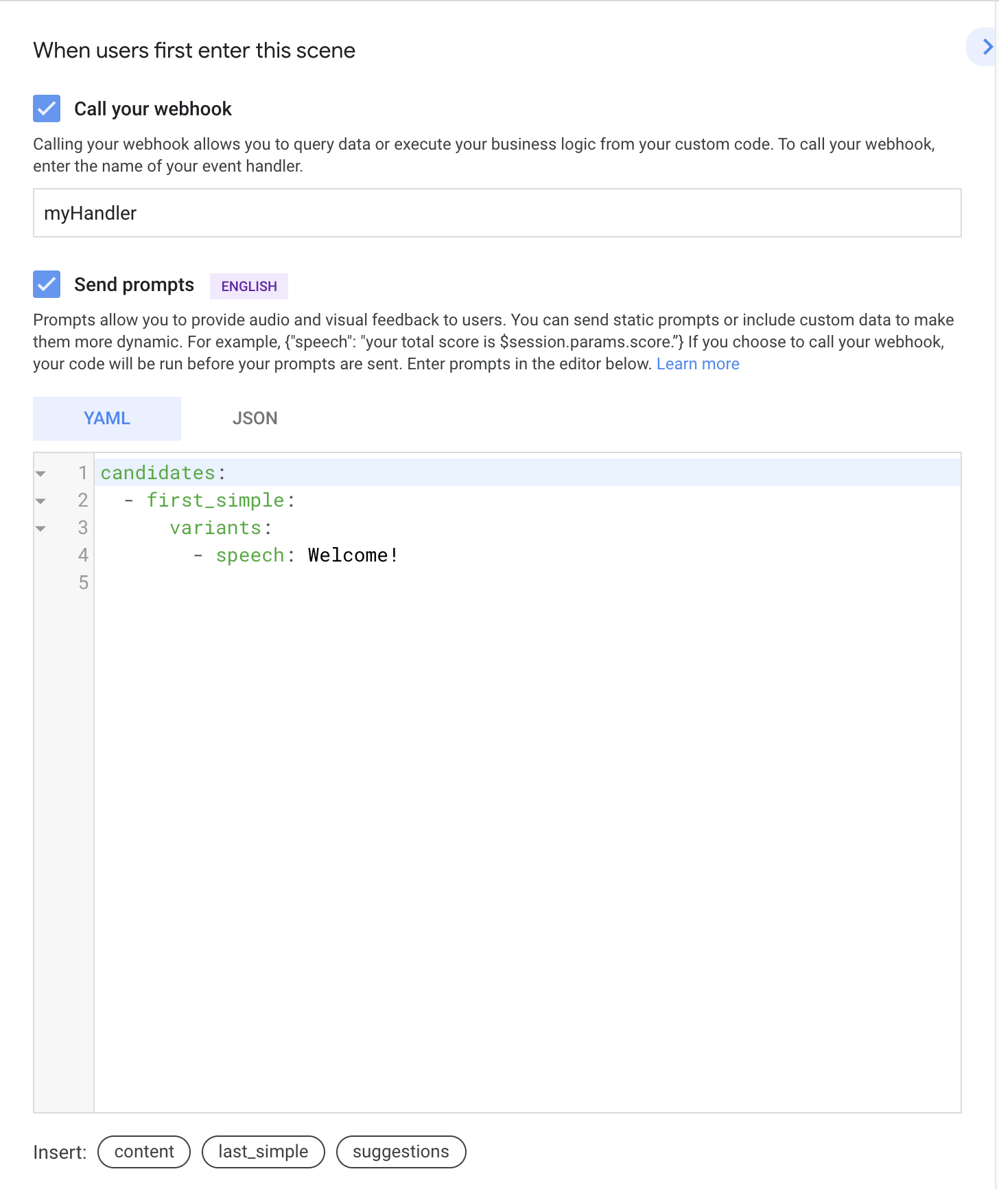Click the blue chevron arrow at top right
This screenshot has width=999, height=1189.
[x=987, y=47]
